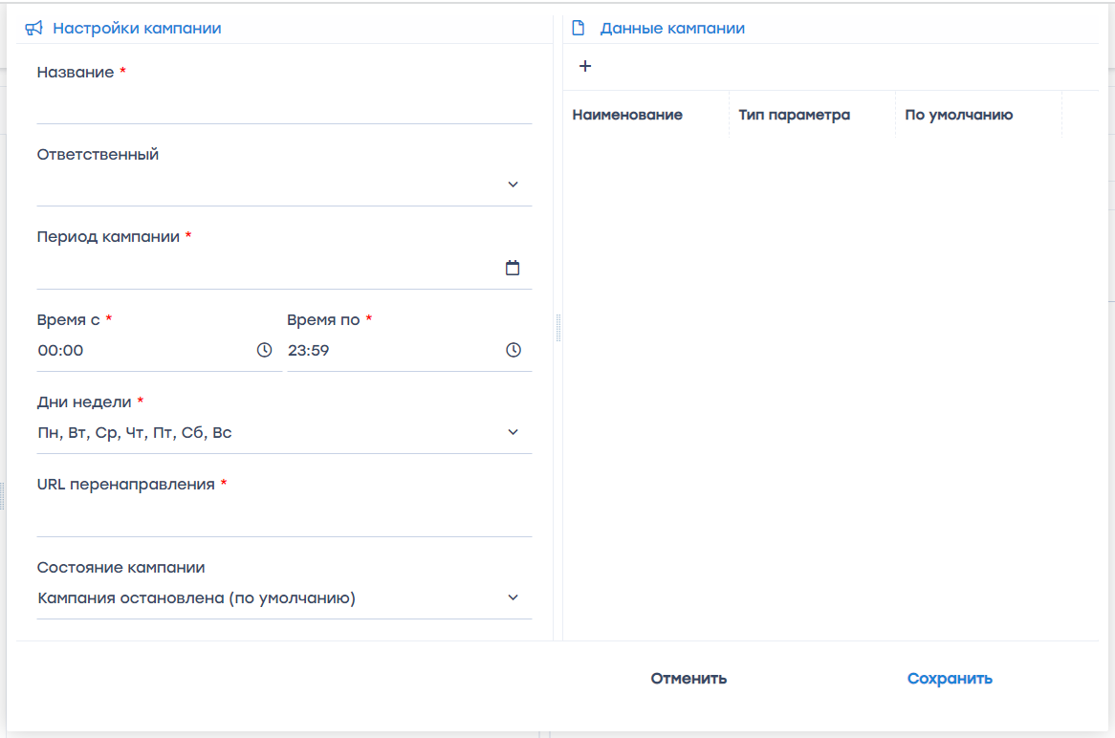The image size is (1115, 738).
Task: Open the Дни недели dropdown list
Action: click(x=513, y=432)
